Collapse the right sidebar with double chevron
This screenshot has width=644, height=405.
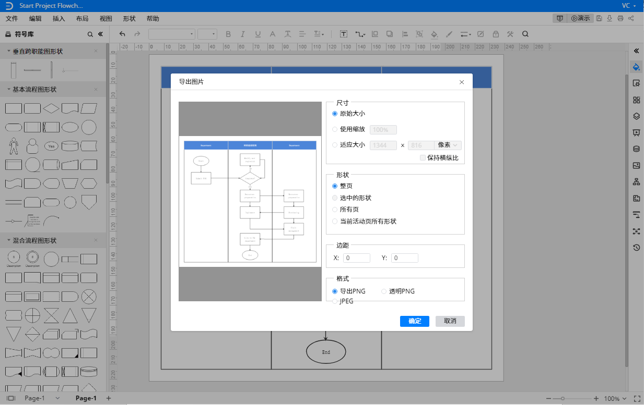click(636, 51)
